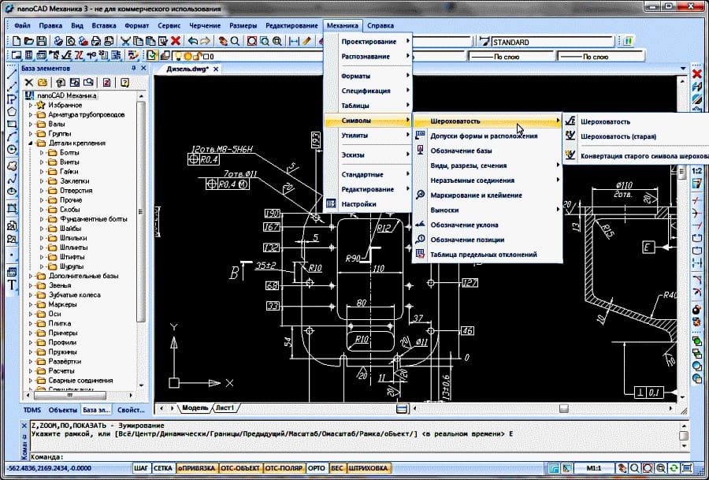Image resolution: width=709 pixels, height=480 pixels.
Task: Click the Настройки settings icon in Механика menu
Action: 332,204
